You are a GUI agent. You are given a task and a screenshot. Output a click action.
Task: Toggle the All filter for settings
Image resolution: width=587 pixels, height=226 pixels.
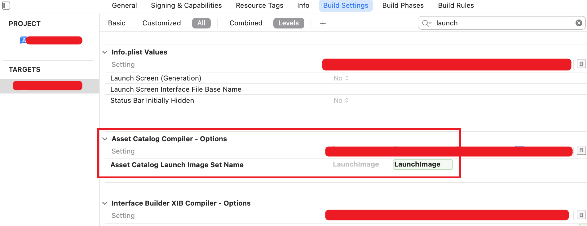201,23
